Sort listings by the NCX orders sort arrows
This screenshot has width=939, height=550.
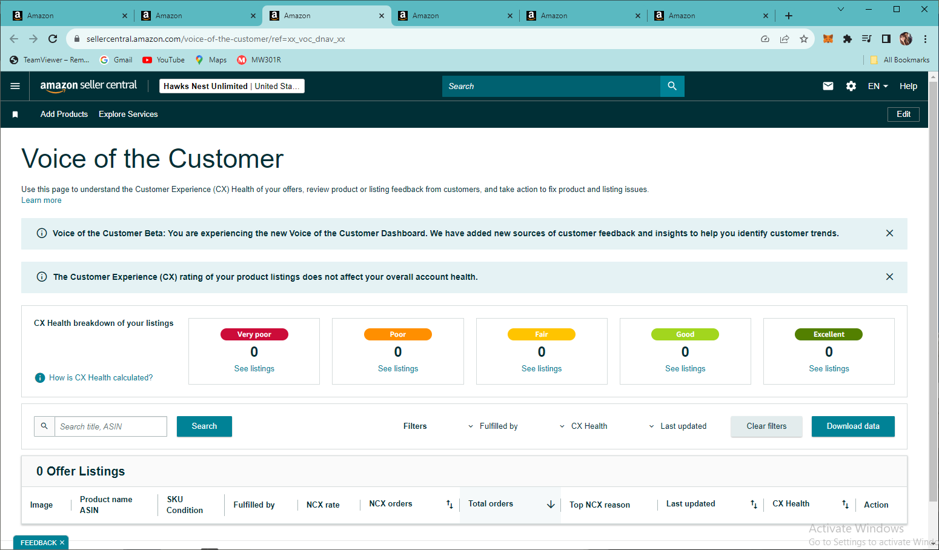450,504
